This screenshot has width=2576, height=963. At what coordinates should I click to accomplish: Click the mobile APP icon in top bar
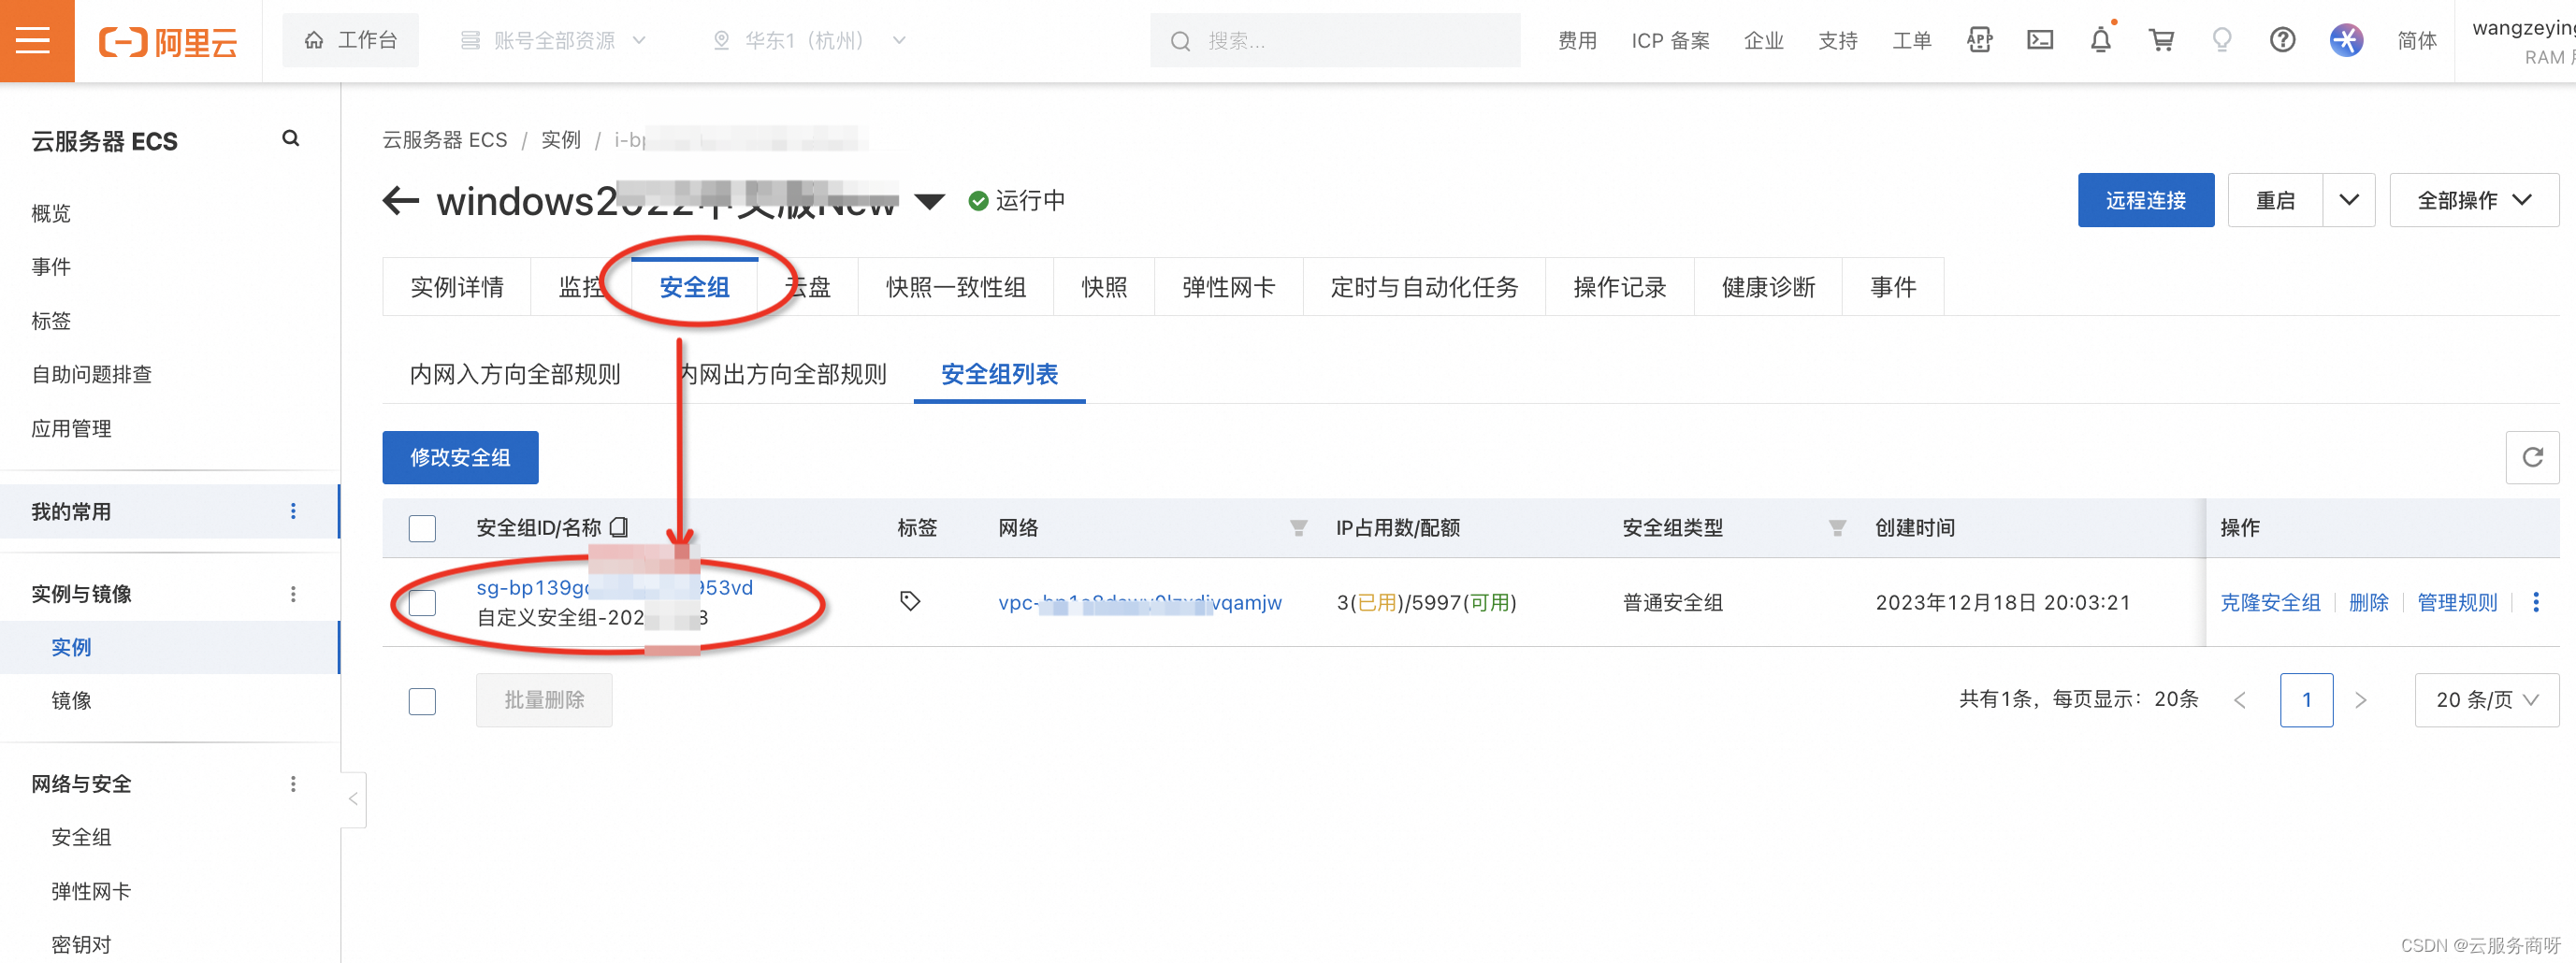point(1979,39)
